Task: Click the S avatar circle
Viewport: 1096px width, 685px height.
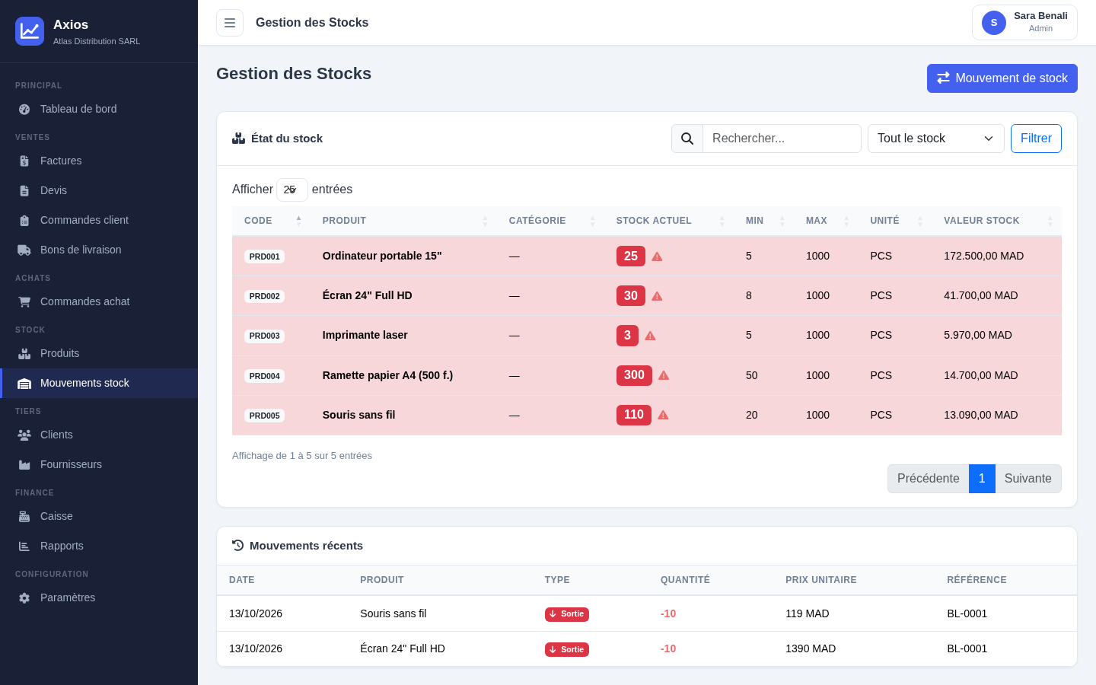Action: [x=994, y=23]
